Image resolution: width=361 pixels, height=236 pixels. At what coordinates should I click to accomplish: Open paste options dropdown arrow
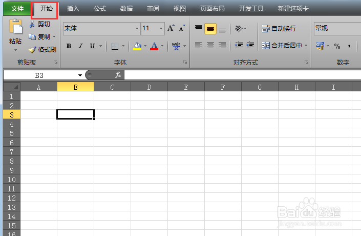[x=16, y=50]
